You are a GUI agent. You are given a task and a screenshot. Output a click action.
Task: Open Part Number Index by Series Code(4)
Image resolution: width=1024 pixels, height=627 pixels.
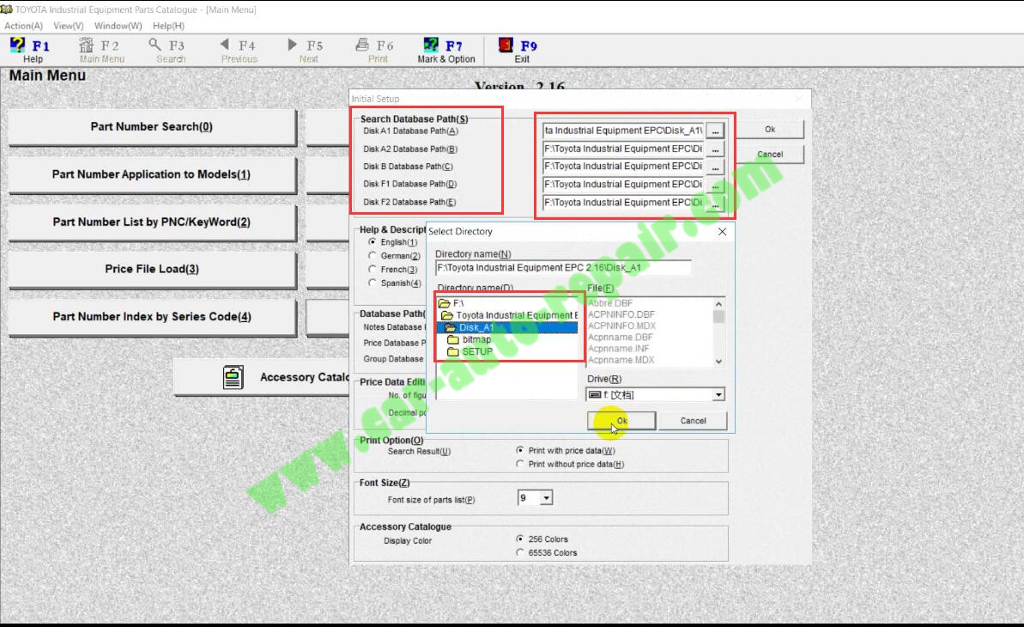[x=152, y=316]
